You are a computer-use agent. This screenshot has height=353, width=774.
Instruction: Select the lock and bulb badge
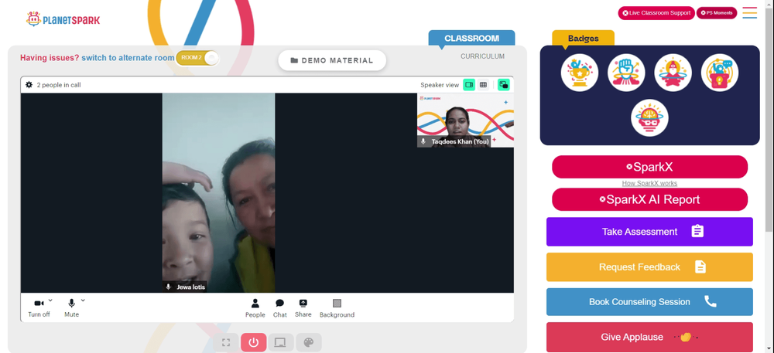point(720,73)
